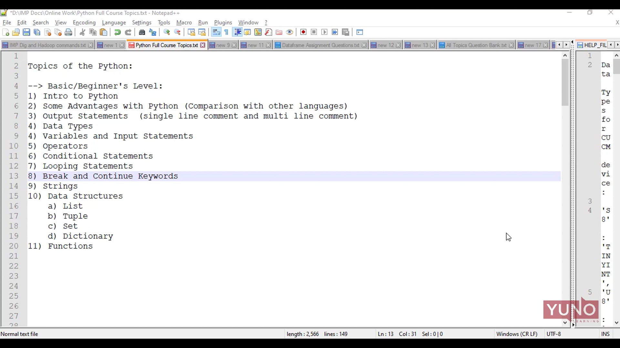Click main editor scrollbar down arrow
Image resolution: width=620 pixels, height=348 pixels.
565,323
